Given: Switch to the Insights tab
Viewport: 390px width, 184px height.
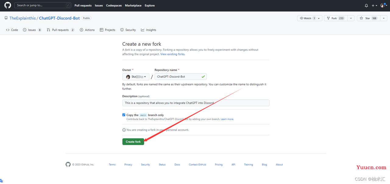Looking at the screenshot, I should coord(149,30).
